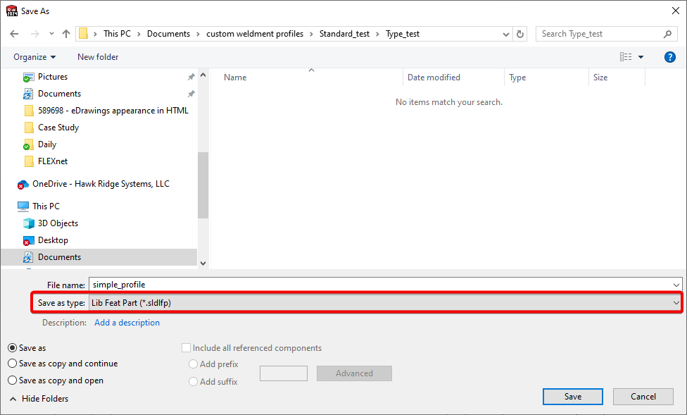Click the File name input field
Image resolution: width=687 pixels, height=415 pixels.
click(379, 285)
